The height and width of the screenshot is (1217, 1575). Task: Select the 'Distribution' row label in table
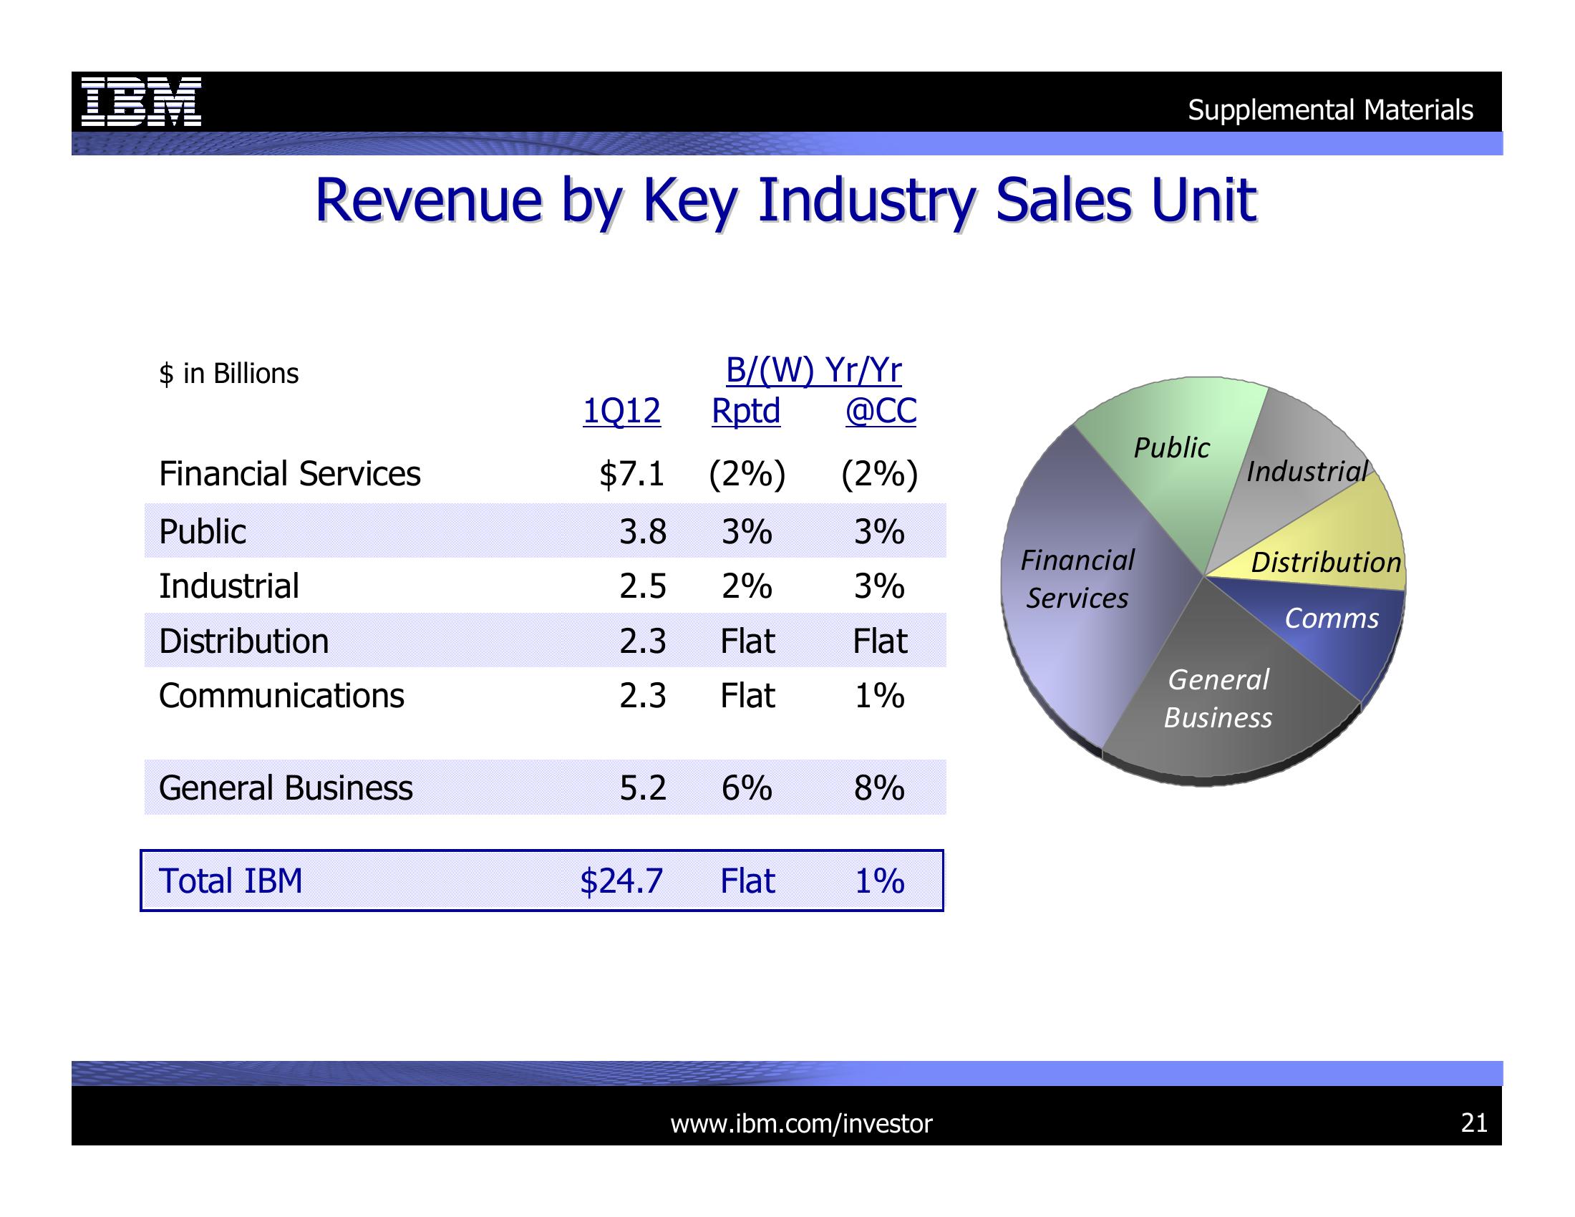tap(243, 641)
